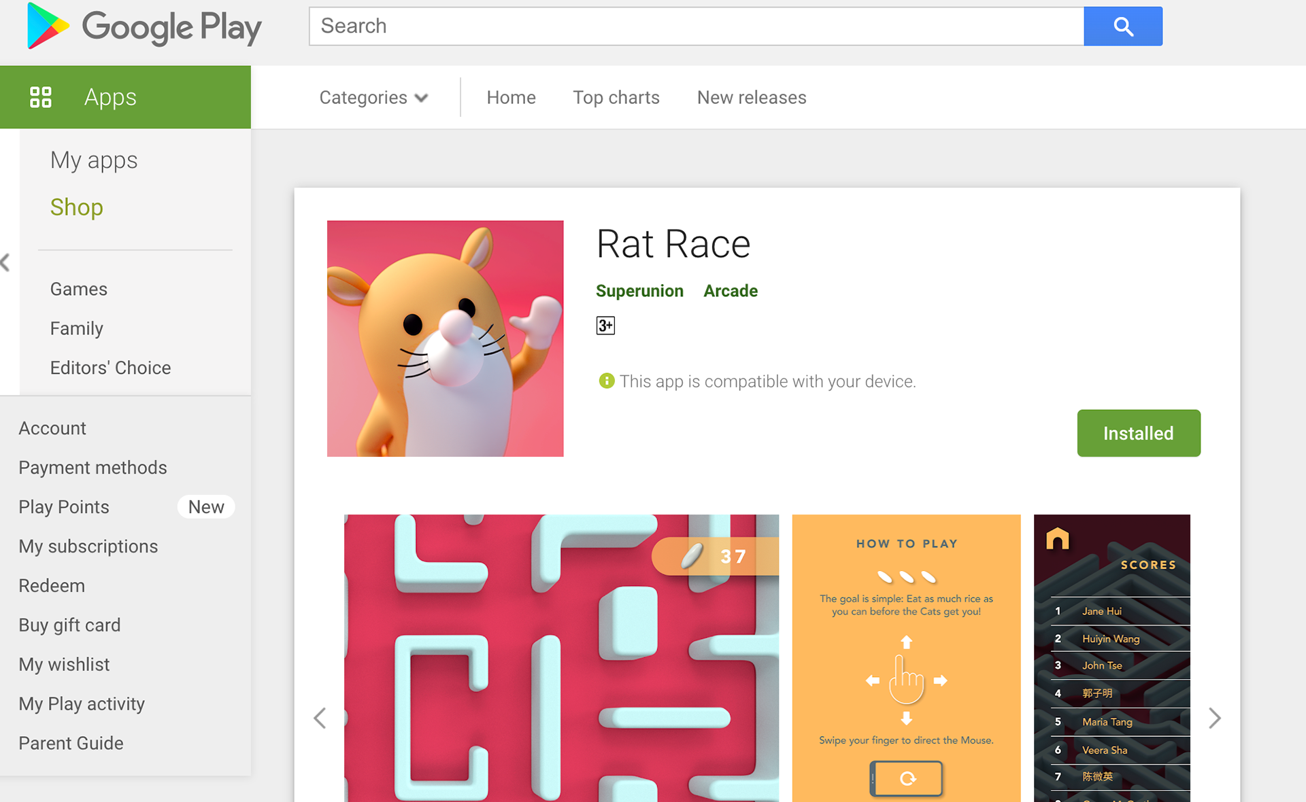Open the red maze gameplay screenshot
Image resolution: width=1306 pixels, height=802 pixels.
pos(561,658)
